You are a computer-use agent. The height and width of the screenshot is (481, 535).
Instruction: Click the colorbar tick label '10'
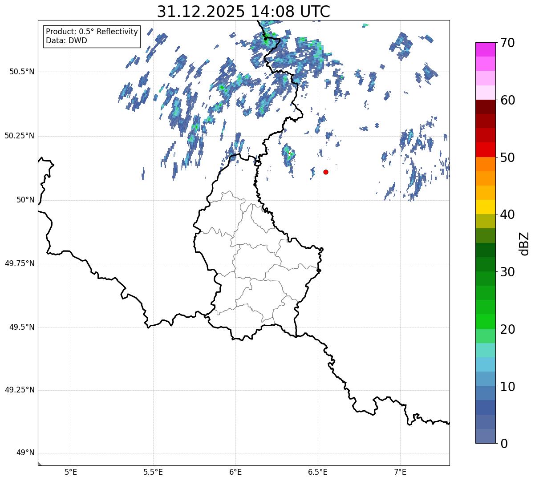[507, 387]
